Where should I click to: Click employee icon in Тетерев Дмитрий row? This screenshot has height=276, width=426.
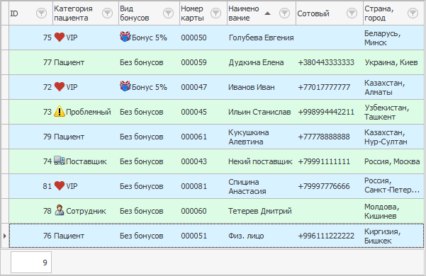click(60, 210)
